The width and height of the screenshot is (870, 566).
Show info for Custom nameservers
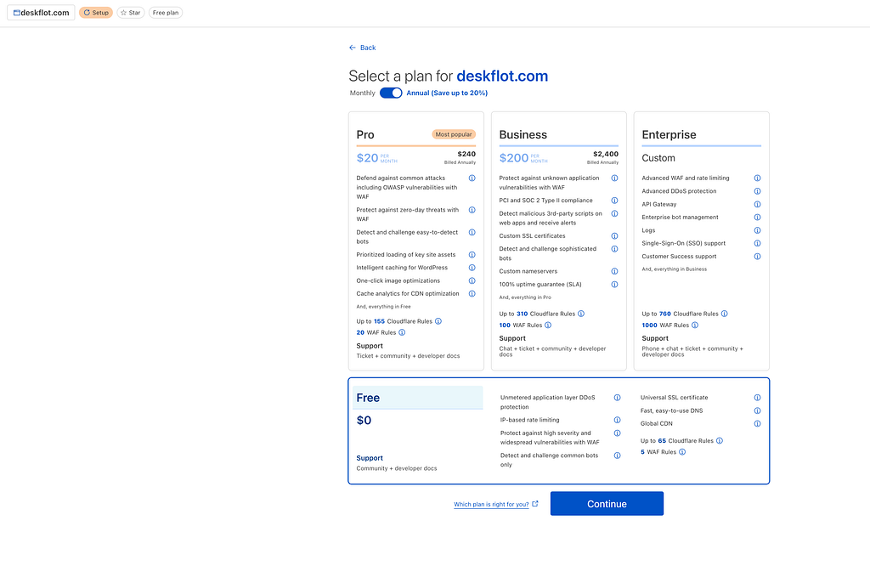pyautogui.click(x=615, y=271)
